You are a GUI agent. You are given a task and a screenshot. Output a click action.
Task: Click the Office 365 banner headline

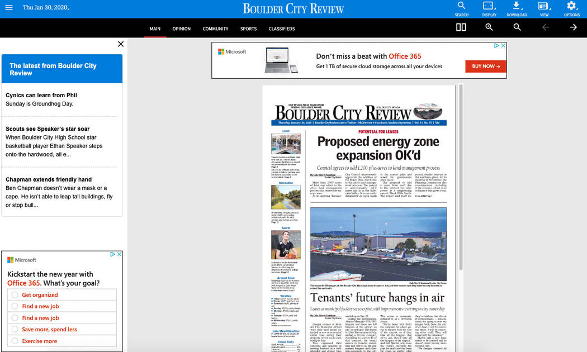[x=368, y=56]
